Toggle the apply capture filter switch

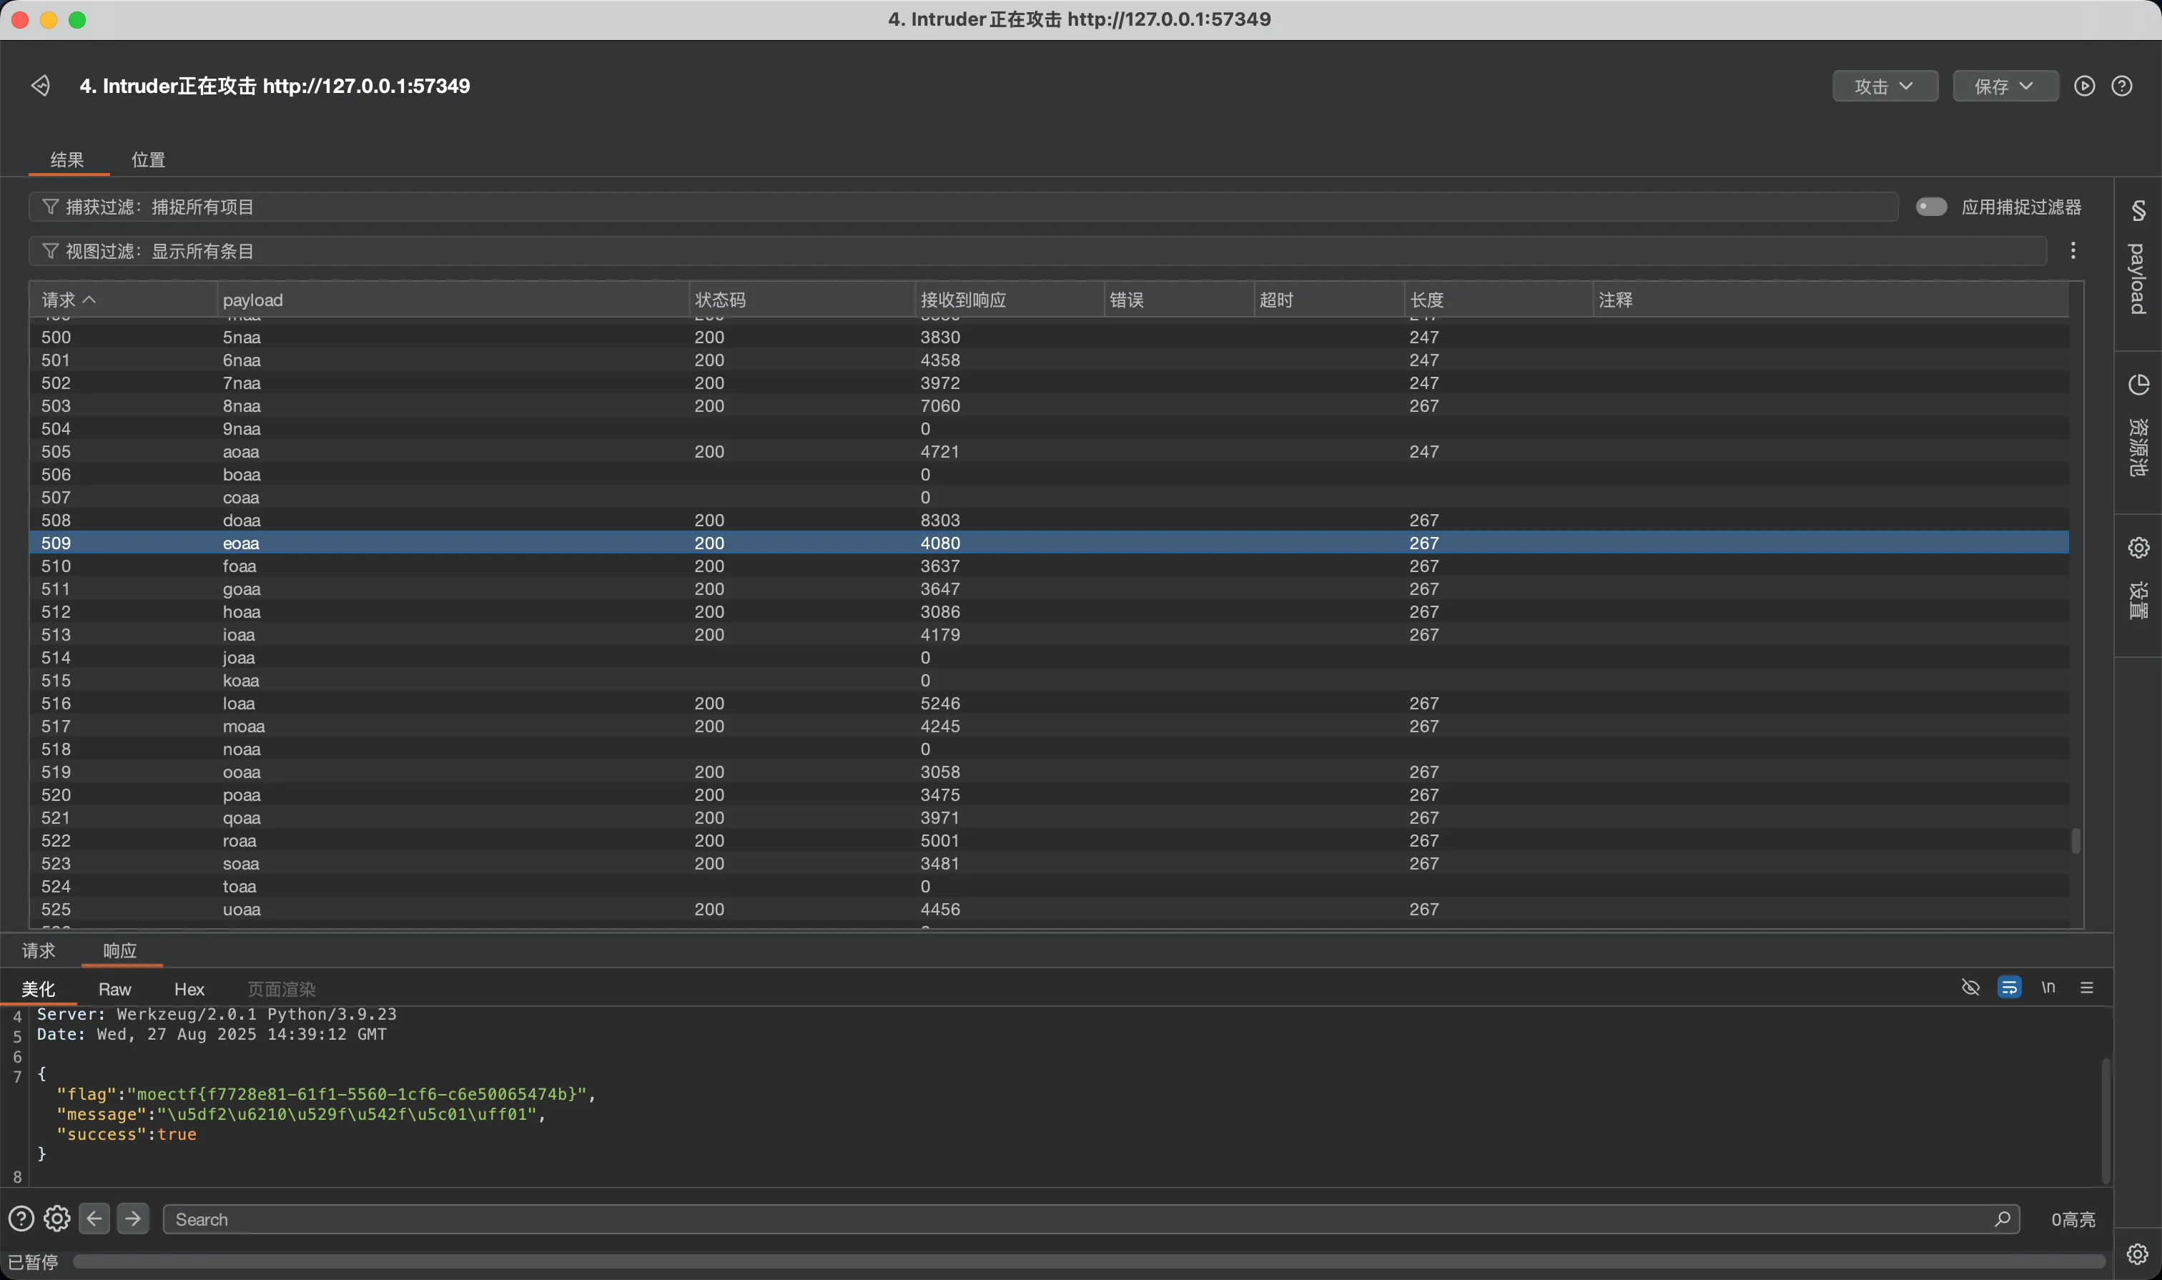pos(1931,207)
